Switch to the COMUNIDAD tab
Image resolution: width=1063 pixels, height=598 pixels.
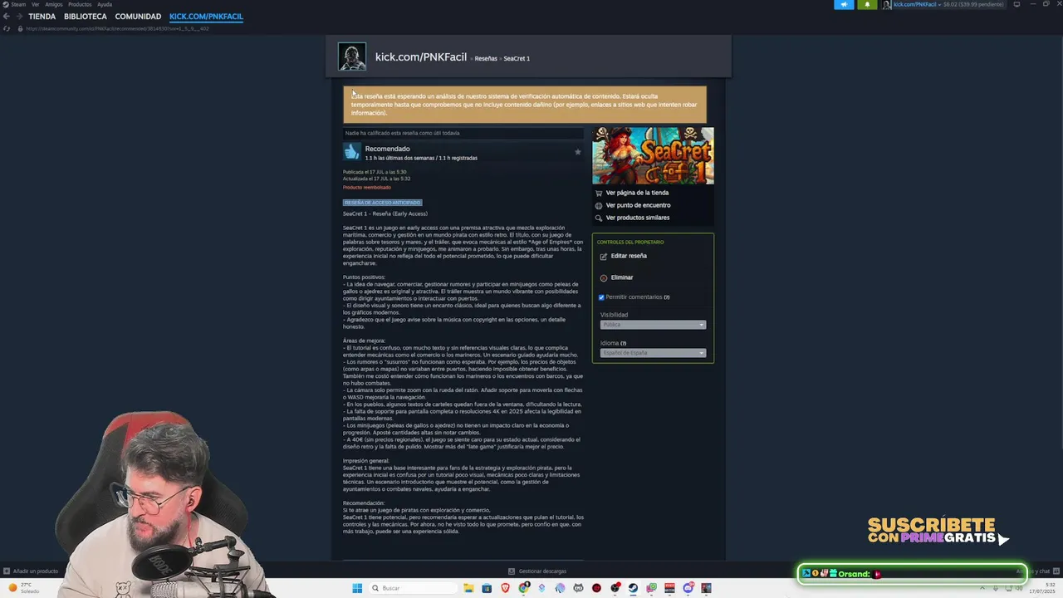(138, 17)
